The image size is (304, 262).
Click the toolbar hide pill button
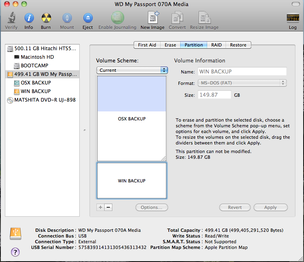[296, 4]
